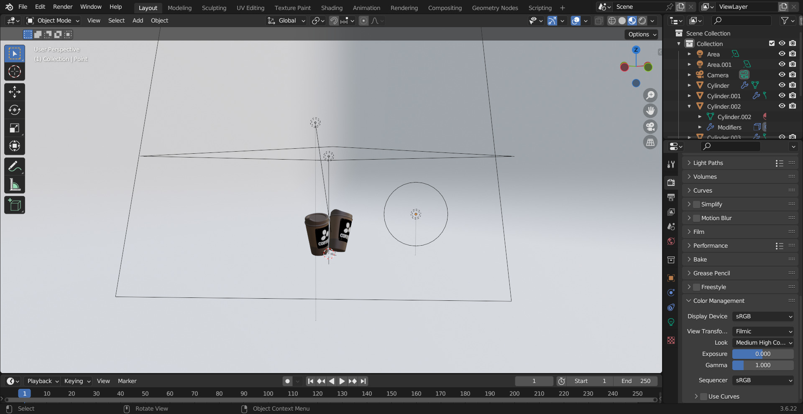Click the End frame field

click(x=636, y=381)
